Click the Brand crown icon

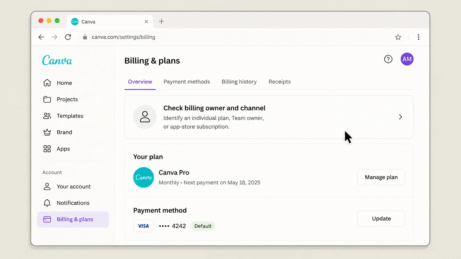[47, 132]
